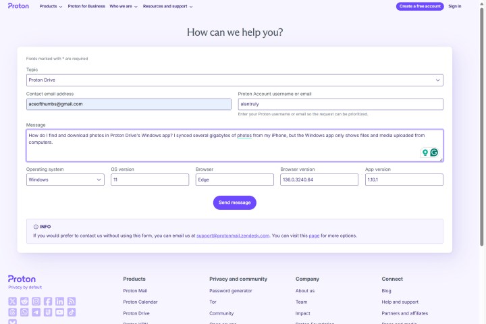Click the support@protonmail.zendesk.com email link
Screen dimensions: 486x324
(233, 236)
